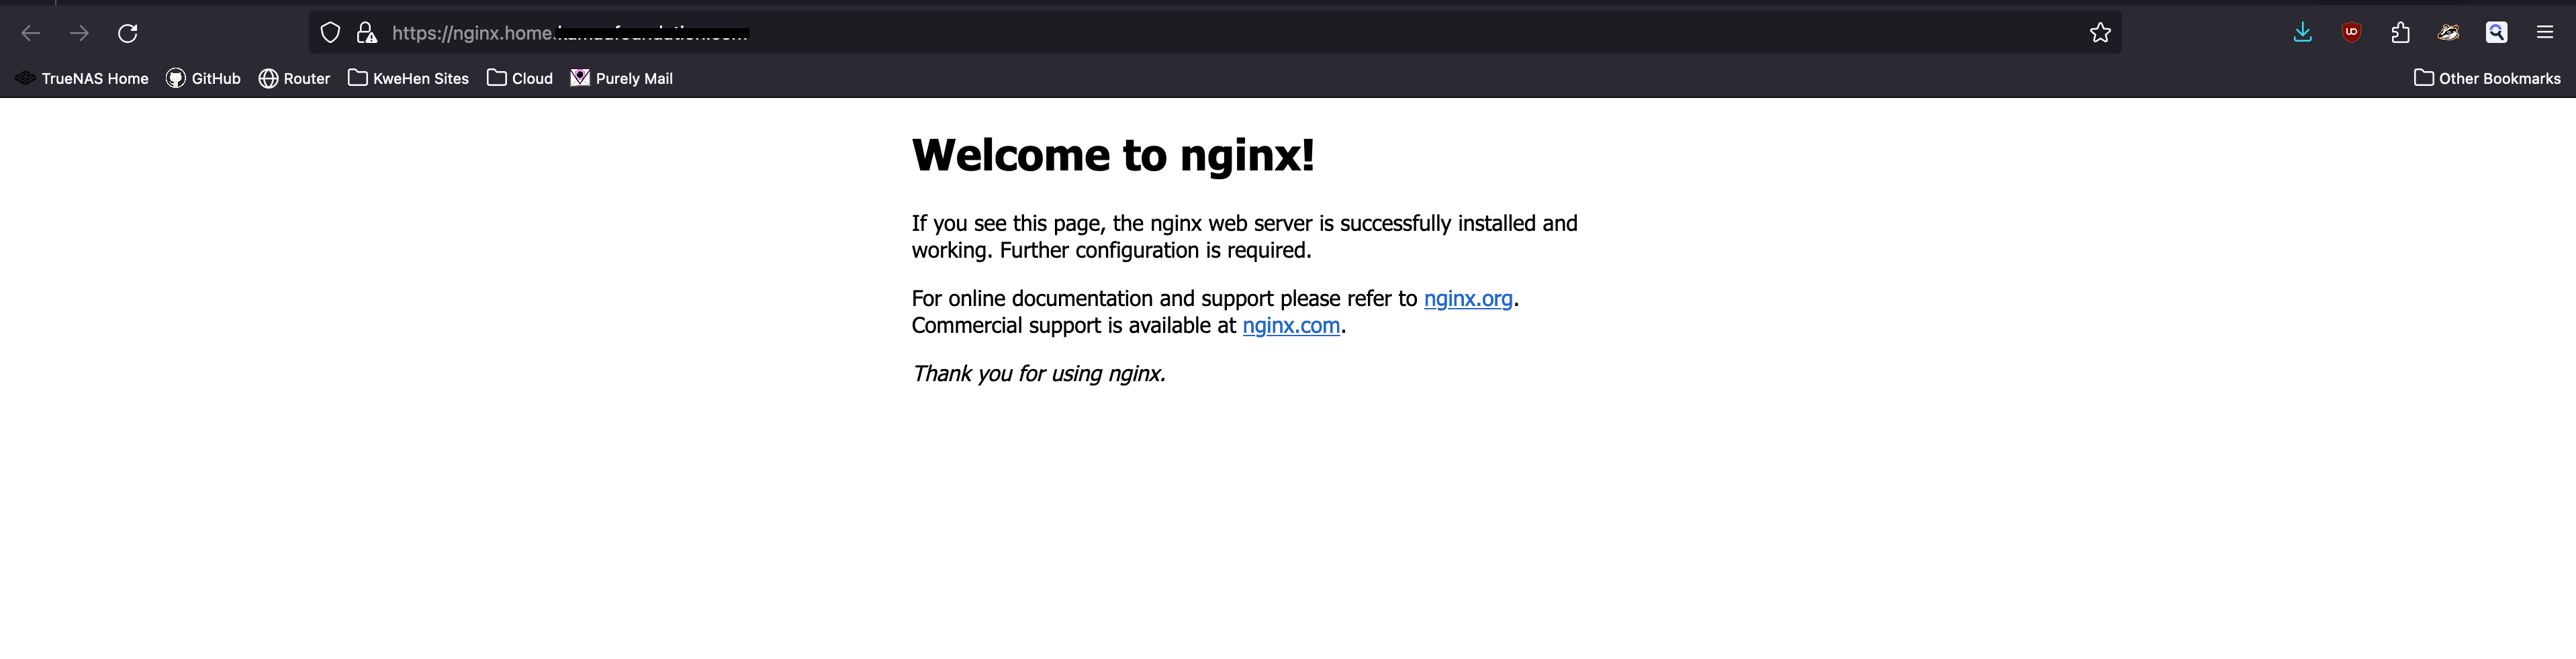Click the padlock site security icon
The width and height of the screenshot is (2576, 659).
coord(367,33)
